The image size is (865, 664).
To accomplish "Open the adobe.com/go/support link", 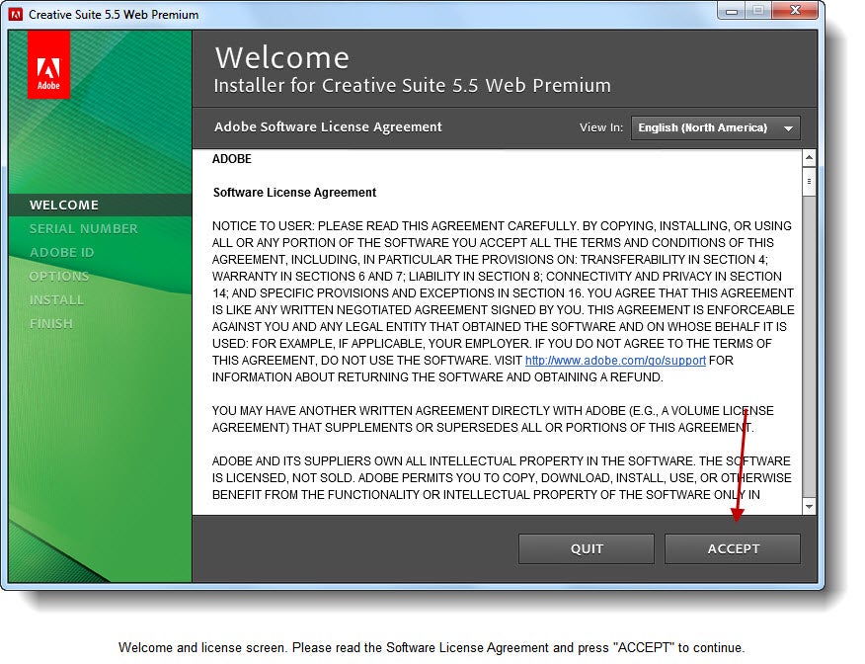I will coord(615,361).
